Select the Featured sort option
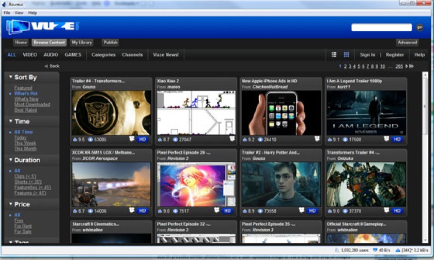This screenshot has height=260, width=434. 23,88
